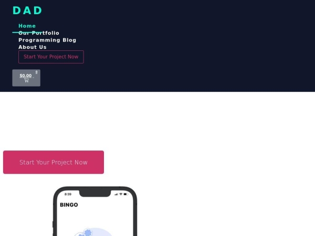Open the Our Portfolio menu item
The image size is (315, 236).
click(39, 33)
